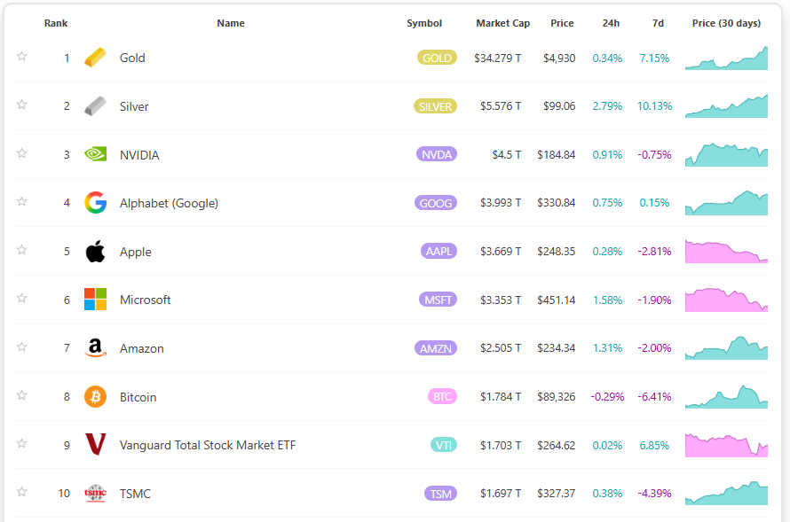Favorite Gold with the star toggle

point(21,57)
